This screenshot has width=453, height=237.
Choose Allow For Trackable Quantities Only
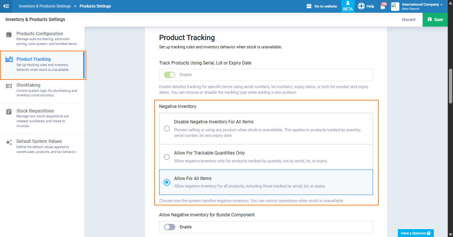pyautogui.click(x=167, y=157)
